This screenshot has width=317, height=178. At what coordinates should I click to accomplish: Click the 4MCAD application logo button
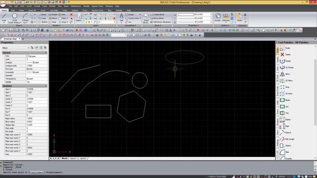(2, 3)
